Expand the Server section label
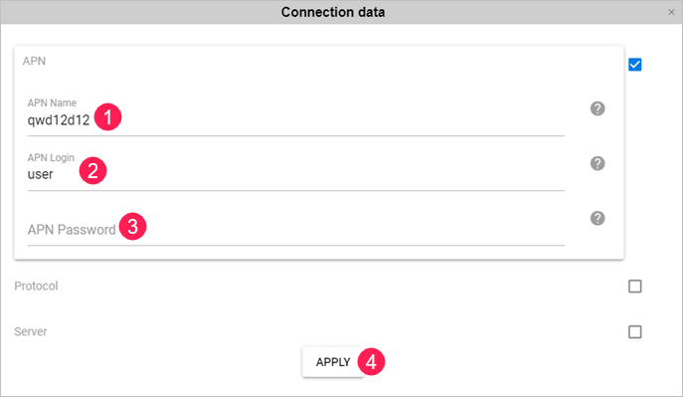The width and height of the screenshot is (683, 397). click(31, 331)
